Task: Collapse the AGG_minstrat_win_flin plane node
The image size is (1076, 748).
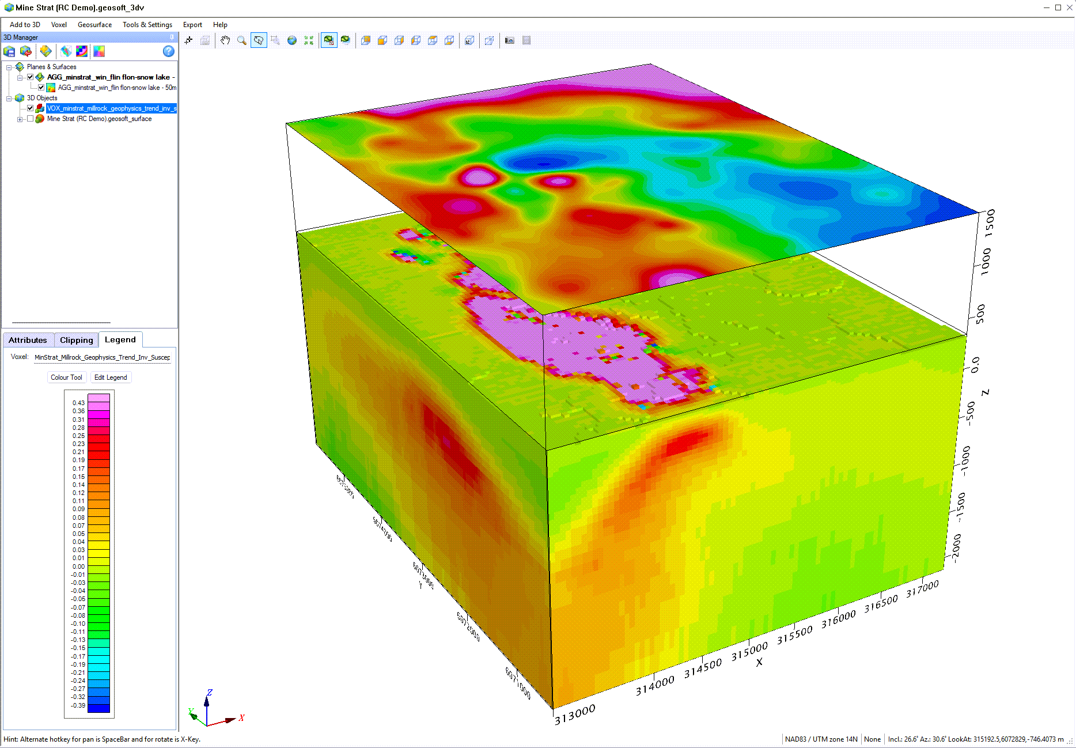Action: click(20, 77)
